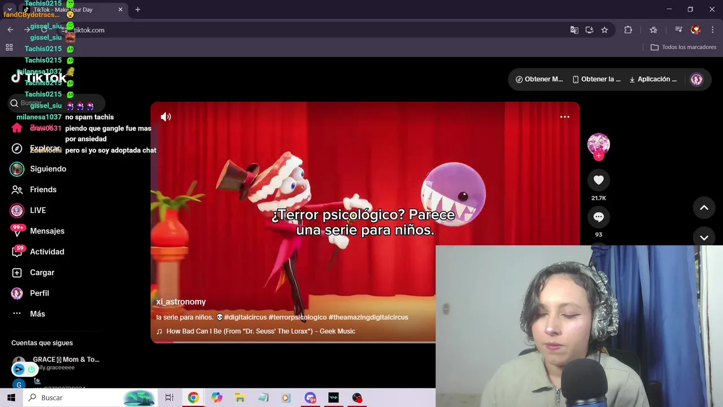The image size is (723, 407).
Task: Open LIVE in the TikTok sidebar
Action: (x=28, y=210)
